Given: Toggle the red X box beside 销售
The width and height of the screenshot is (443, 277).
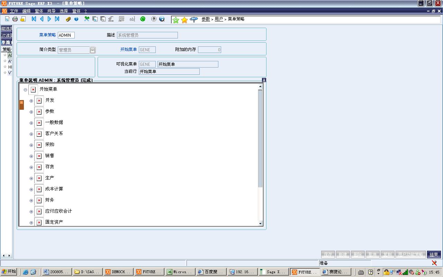Looking at the screenshot, I should pyautogui.click(x=39, y=156).
